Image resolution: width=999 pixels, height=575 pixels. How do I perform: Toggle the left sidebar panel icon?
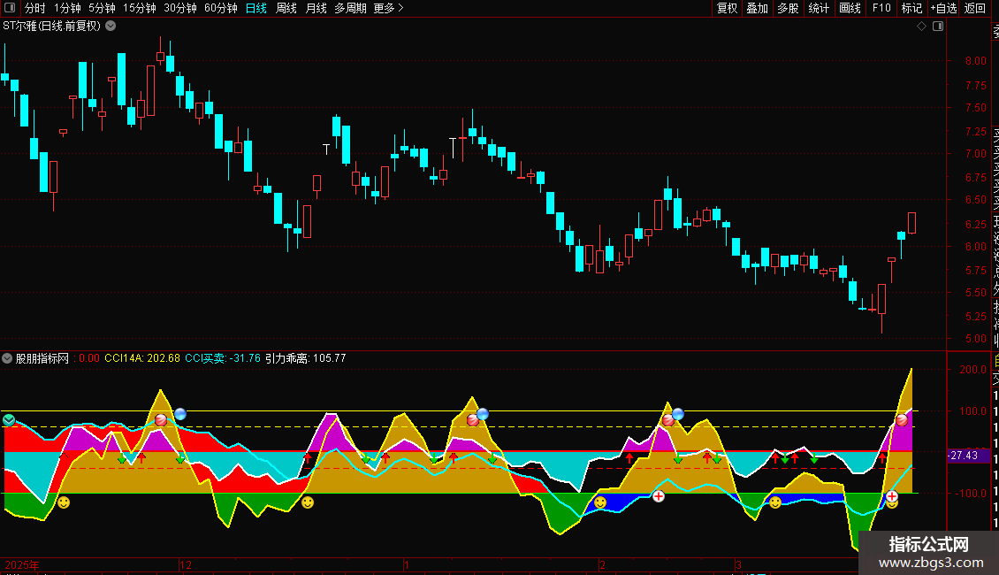point(10,8)
